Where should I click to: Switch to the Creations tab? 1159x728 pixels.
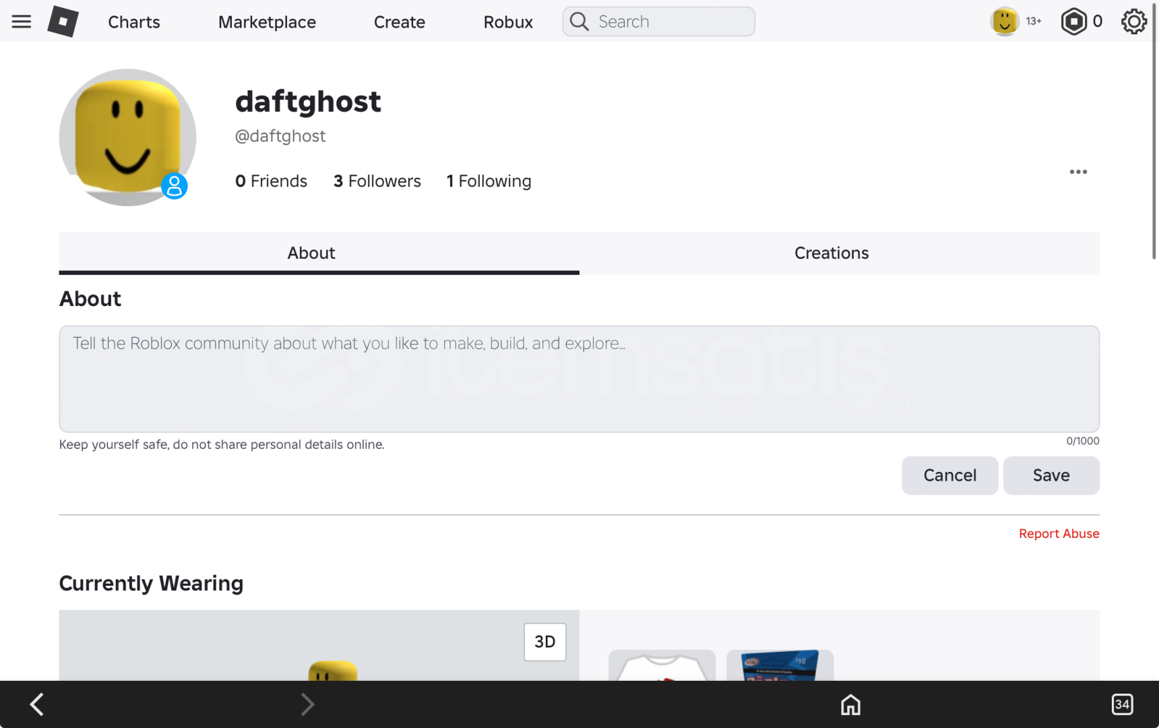[839, 253]
